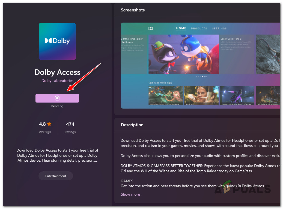This screenshot has height=209, width=283.
Task: Click the orange rating star icon
Action: point(49,124)
